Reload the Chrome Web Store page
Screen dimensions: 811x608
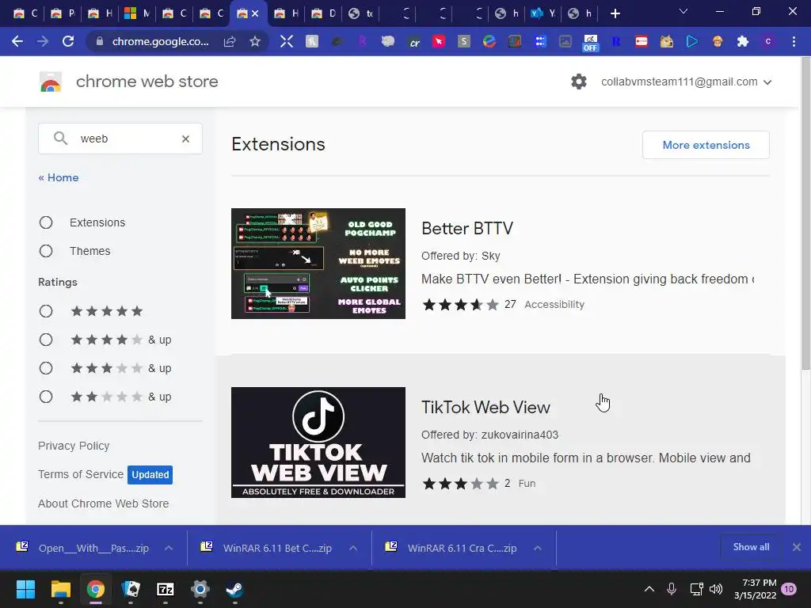(x=68, y=41)
